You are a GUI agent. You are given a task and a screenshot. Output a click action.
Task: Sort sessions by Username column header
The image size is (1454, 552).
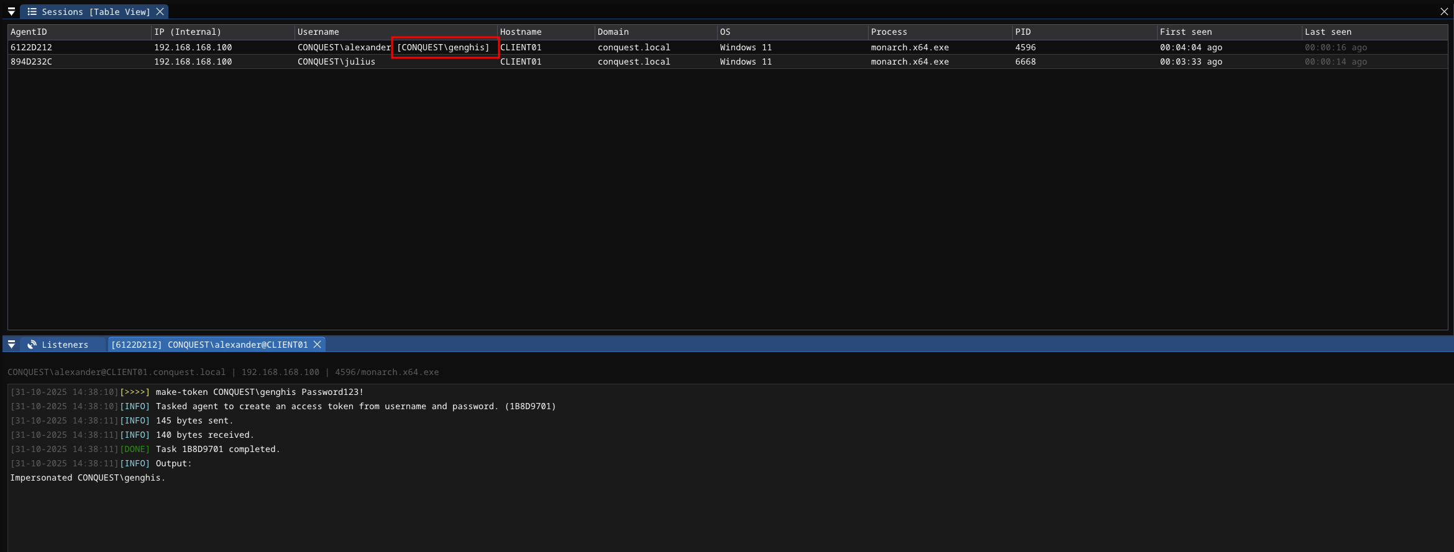click(x=318, y=32)
